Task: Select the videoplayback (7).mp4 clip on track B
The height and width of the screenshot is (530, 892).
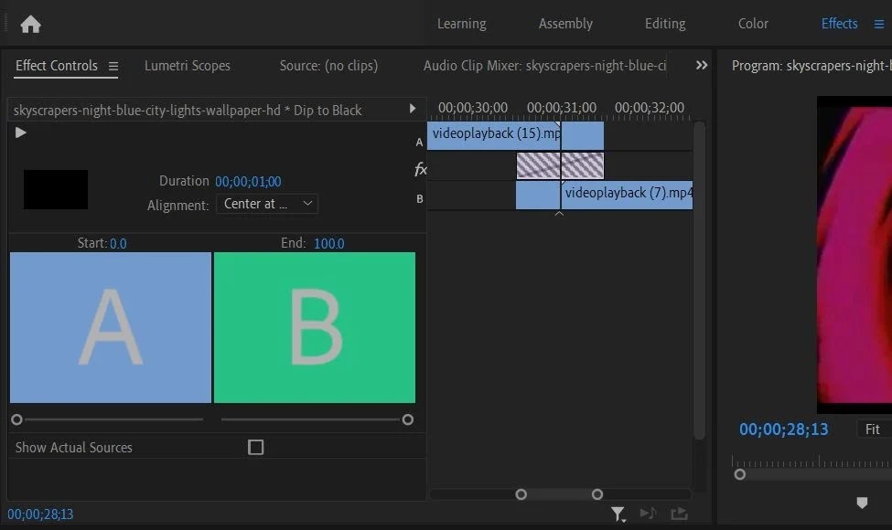Action: pyautogui.click(x=627, y=194)
